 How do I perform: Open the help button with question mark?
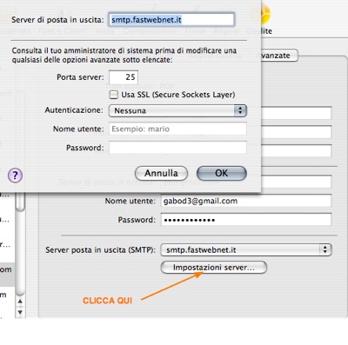pos(15,176)
